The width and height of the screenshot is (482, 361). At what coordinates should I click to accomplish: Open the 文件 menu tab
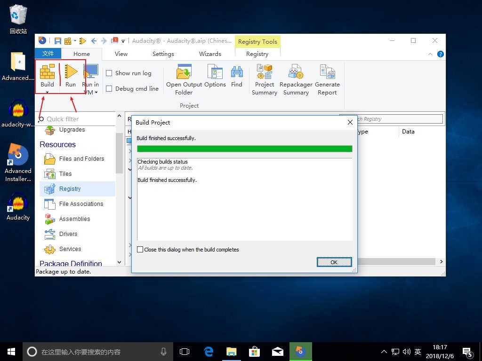[x=48, y=54]
